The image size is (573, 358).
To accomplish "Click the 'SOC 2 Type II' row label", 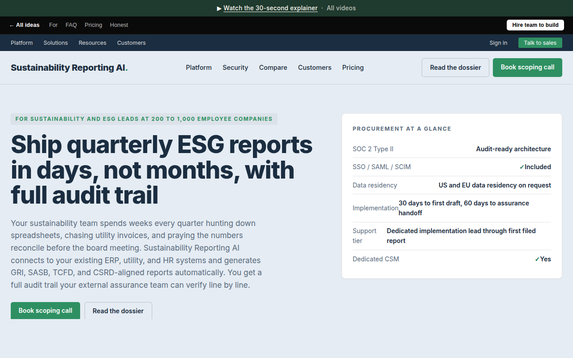I will [373, 149].
